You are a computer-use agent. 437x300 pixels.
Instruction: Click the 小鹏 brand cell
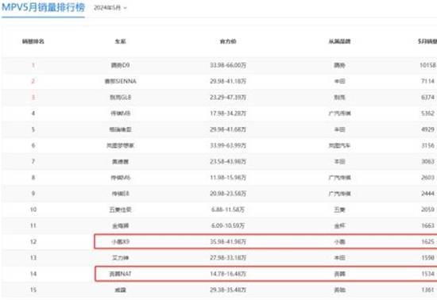[339, 242]
